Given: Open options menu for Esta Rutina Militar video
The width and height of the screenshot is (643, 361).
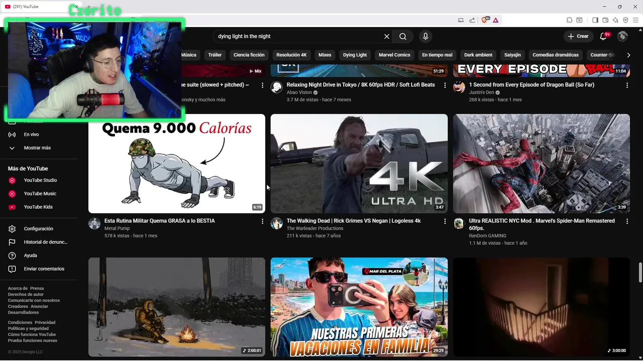Looking at the screenshot, I should [x=262, y=221].
